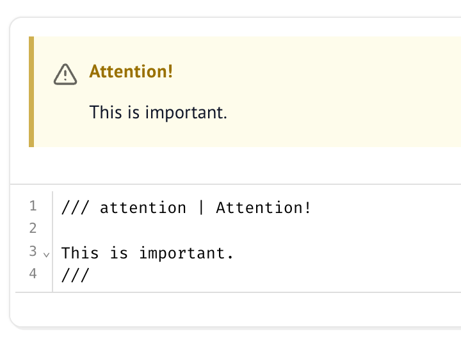
Task: Click "important." at end of code line 3
Action: 186,253
